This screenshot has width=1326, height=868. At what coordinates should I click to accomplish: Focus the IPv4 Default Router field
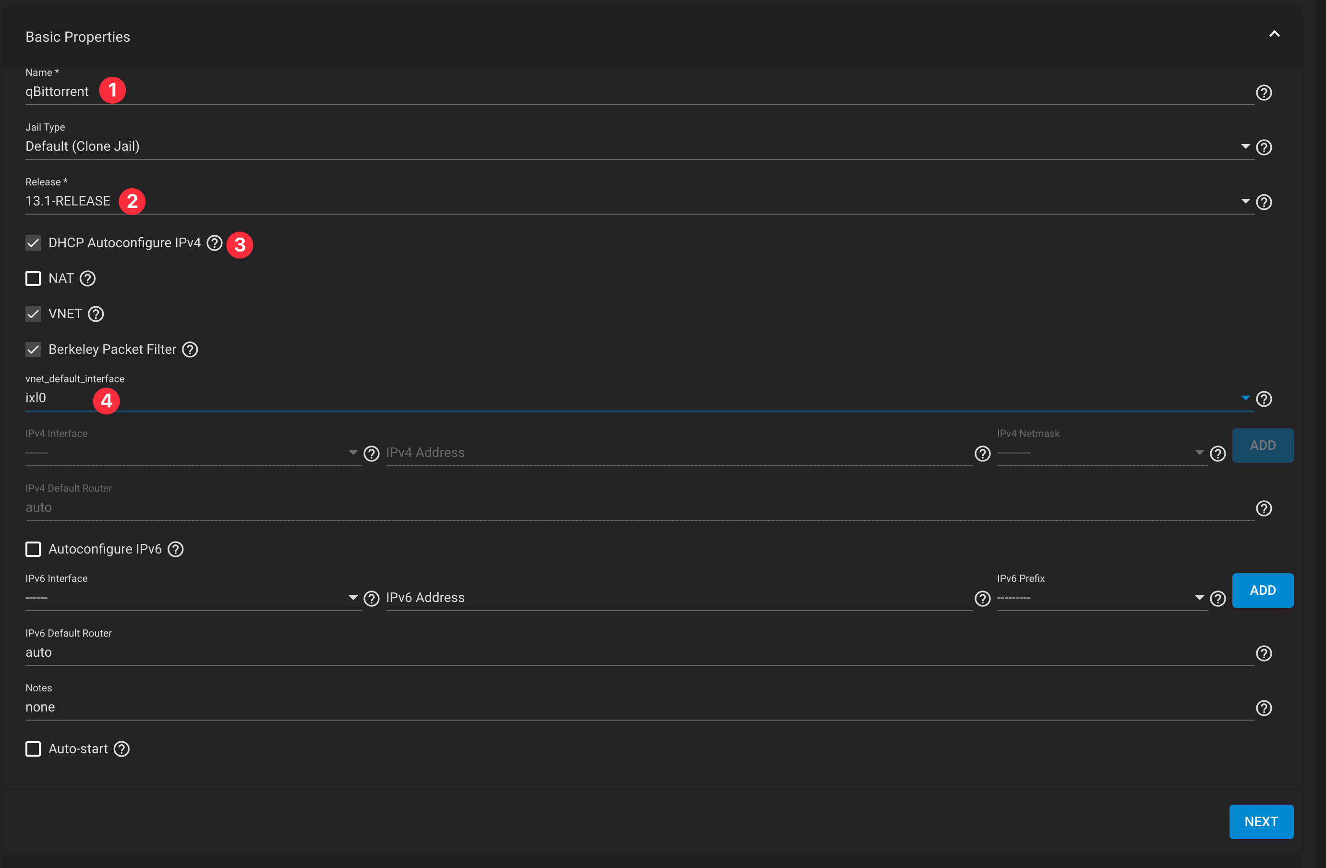(639, 507)
